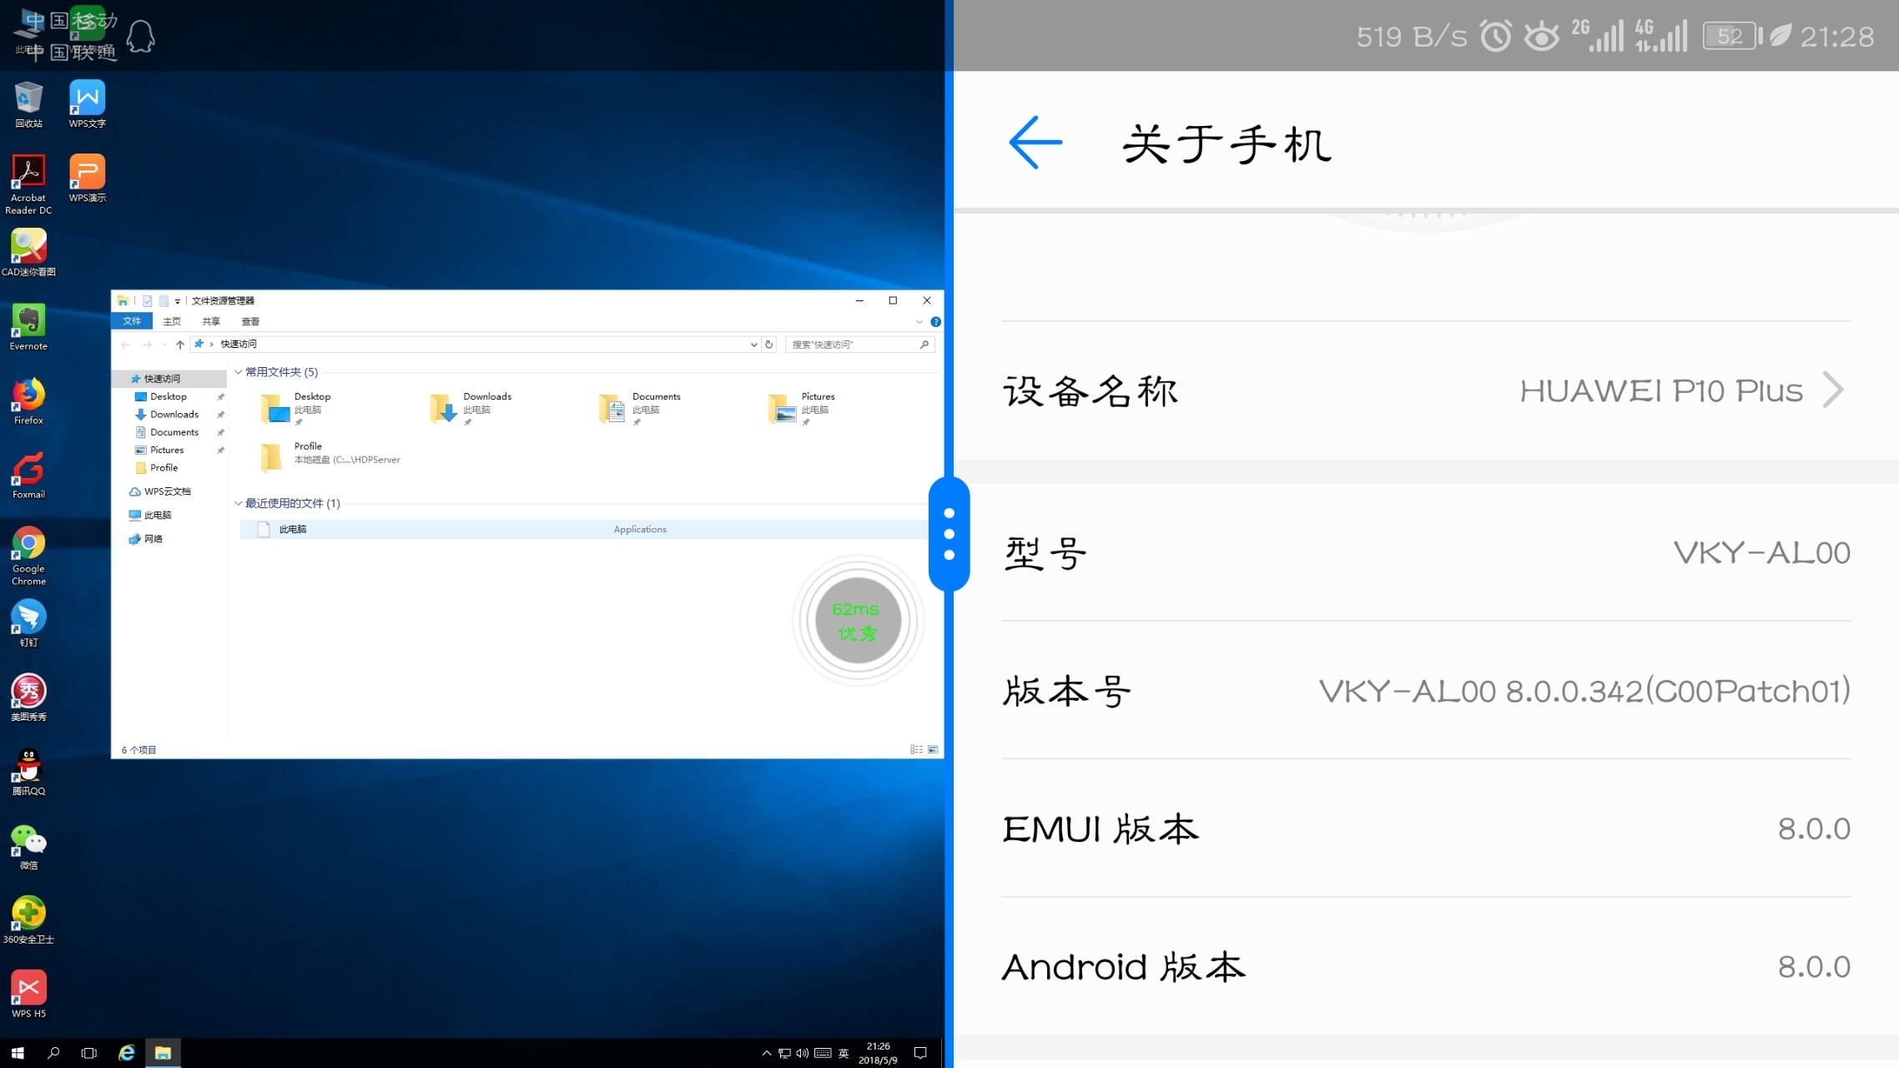This screenshot has height=1068, width=1899.
Task: Click the Windows Start button
Action: (18, 1053)
